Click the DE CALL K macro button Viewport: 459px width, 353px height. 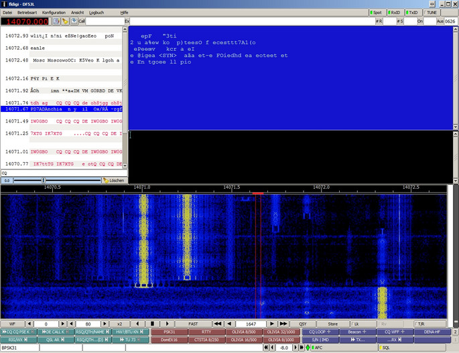pyautogui.click(x=56, y=332)
